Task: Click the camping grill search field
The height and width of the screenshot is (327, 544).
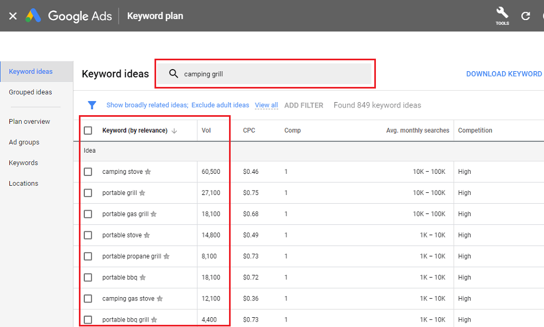Action: pyautogui.click(x=264, y=73)
